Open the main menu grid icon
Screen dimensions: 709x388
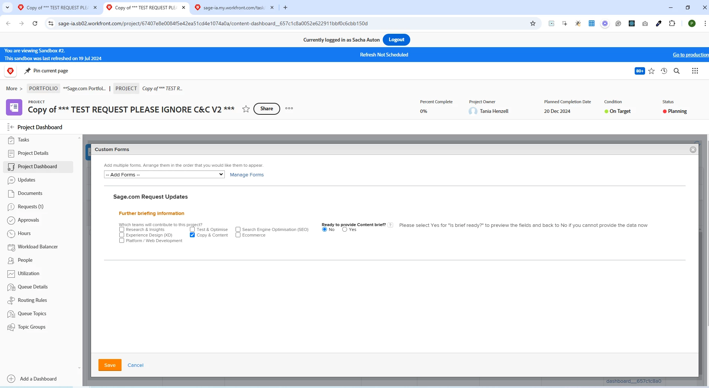(695, 71)
